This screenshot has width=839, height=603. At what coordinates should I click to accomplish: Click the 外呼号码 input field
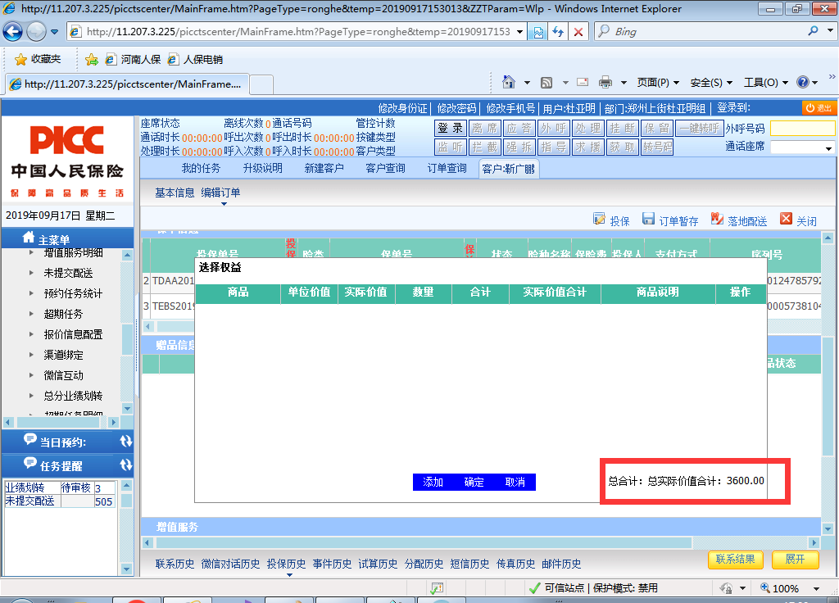(x=803, y=129)
